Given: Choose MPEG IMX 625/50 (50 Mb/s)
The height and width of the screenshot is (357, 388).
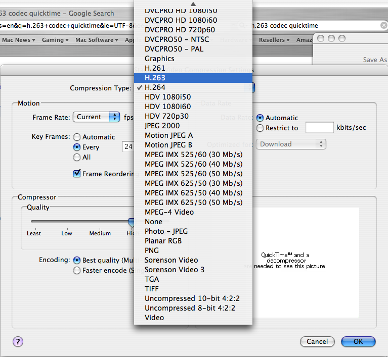Looking at the screenshot, I should pyautogui.click(x=193, y=202).
